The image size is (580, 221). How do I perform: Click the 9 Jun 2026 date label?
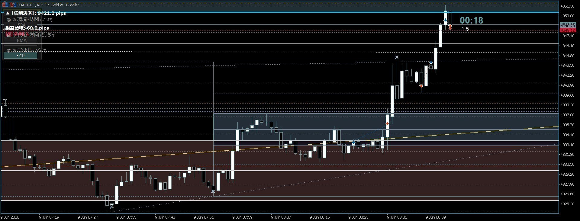(x=10, y=217)
